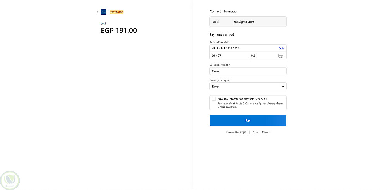Focus the card number field
387x190 pixels.
point(244,48)
